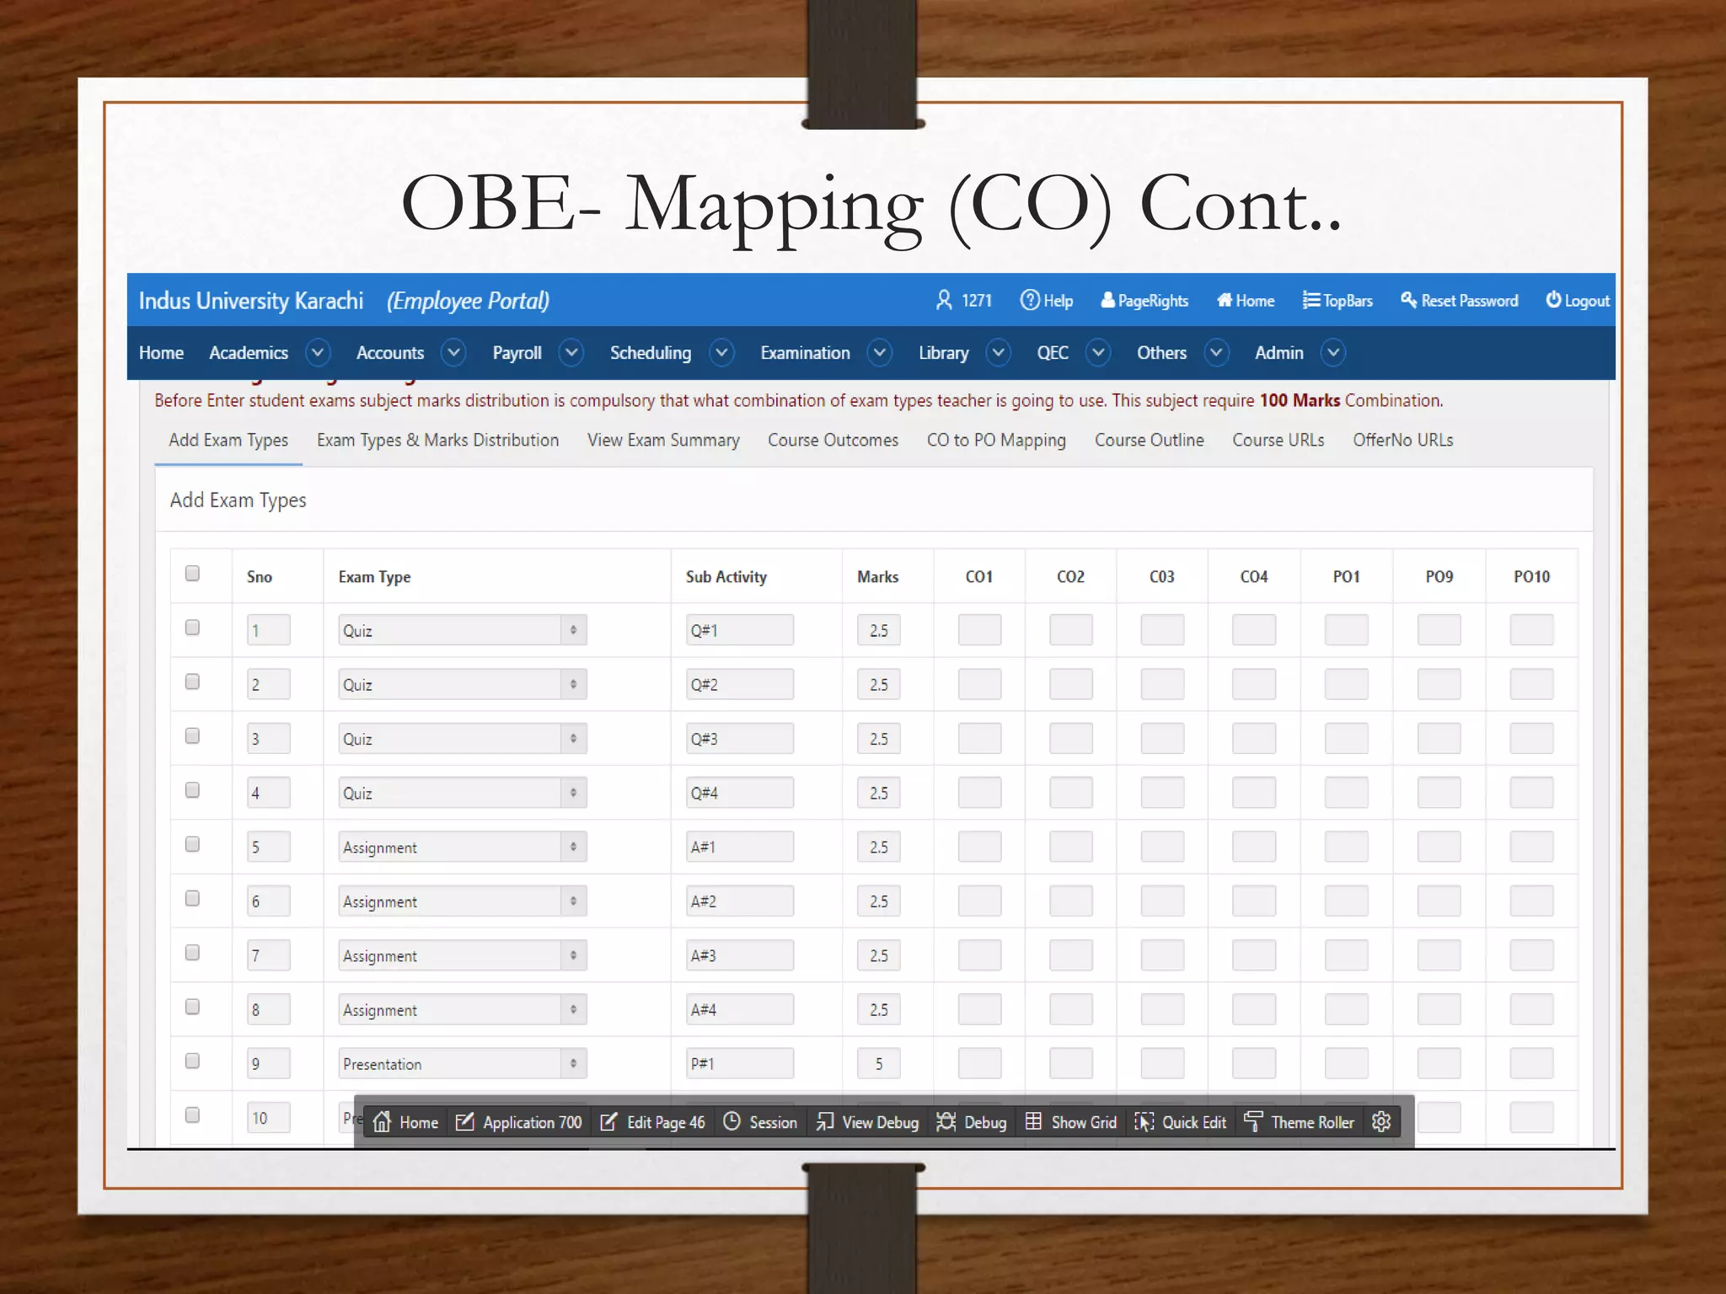
Task: Check the row 7 Assignment A#3 checkbox
Action: coord(192,953)
